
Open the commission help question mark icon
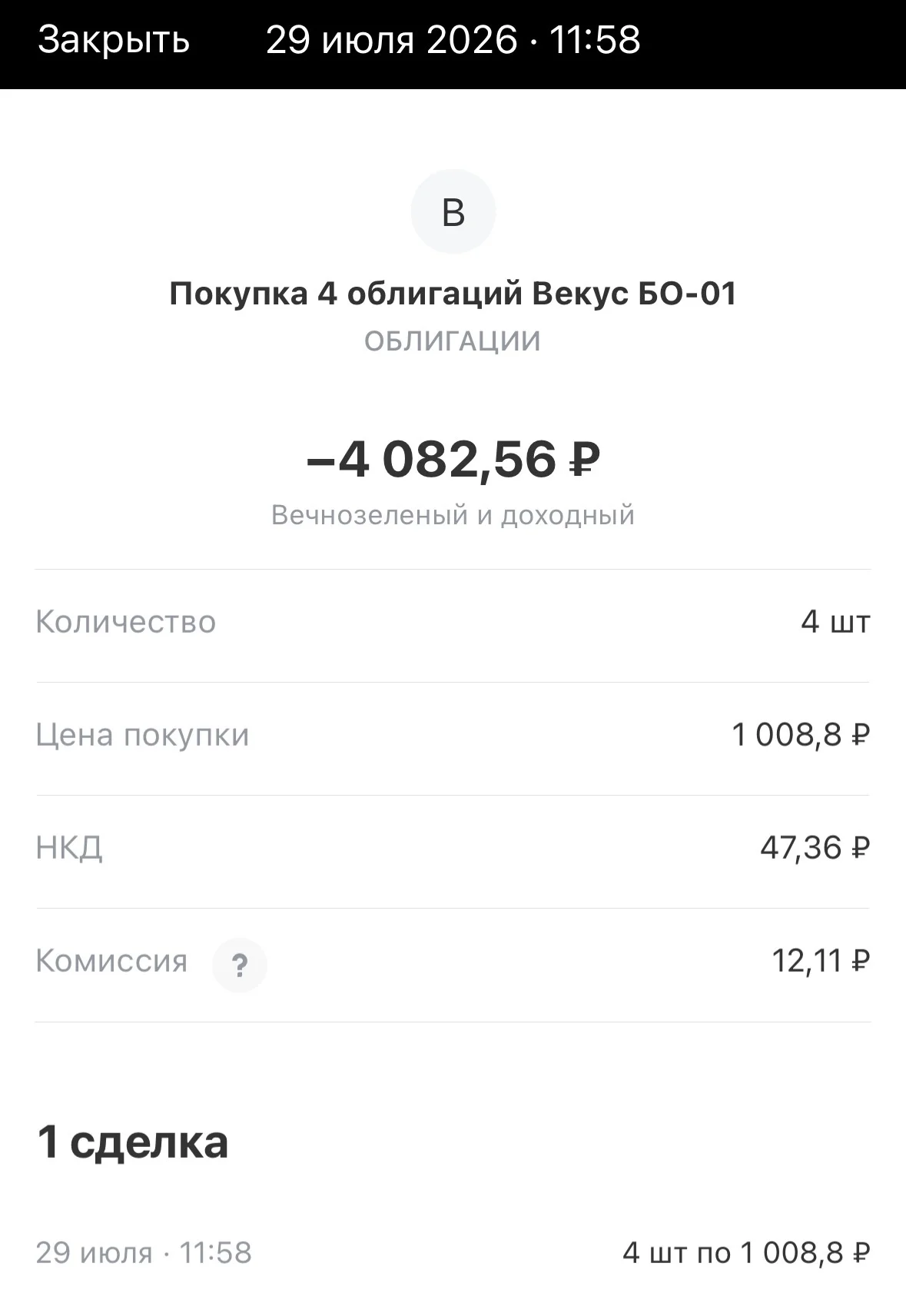240,965
